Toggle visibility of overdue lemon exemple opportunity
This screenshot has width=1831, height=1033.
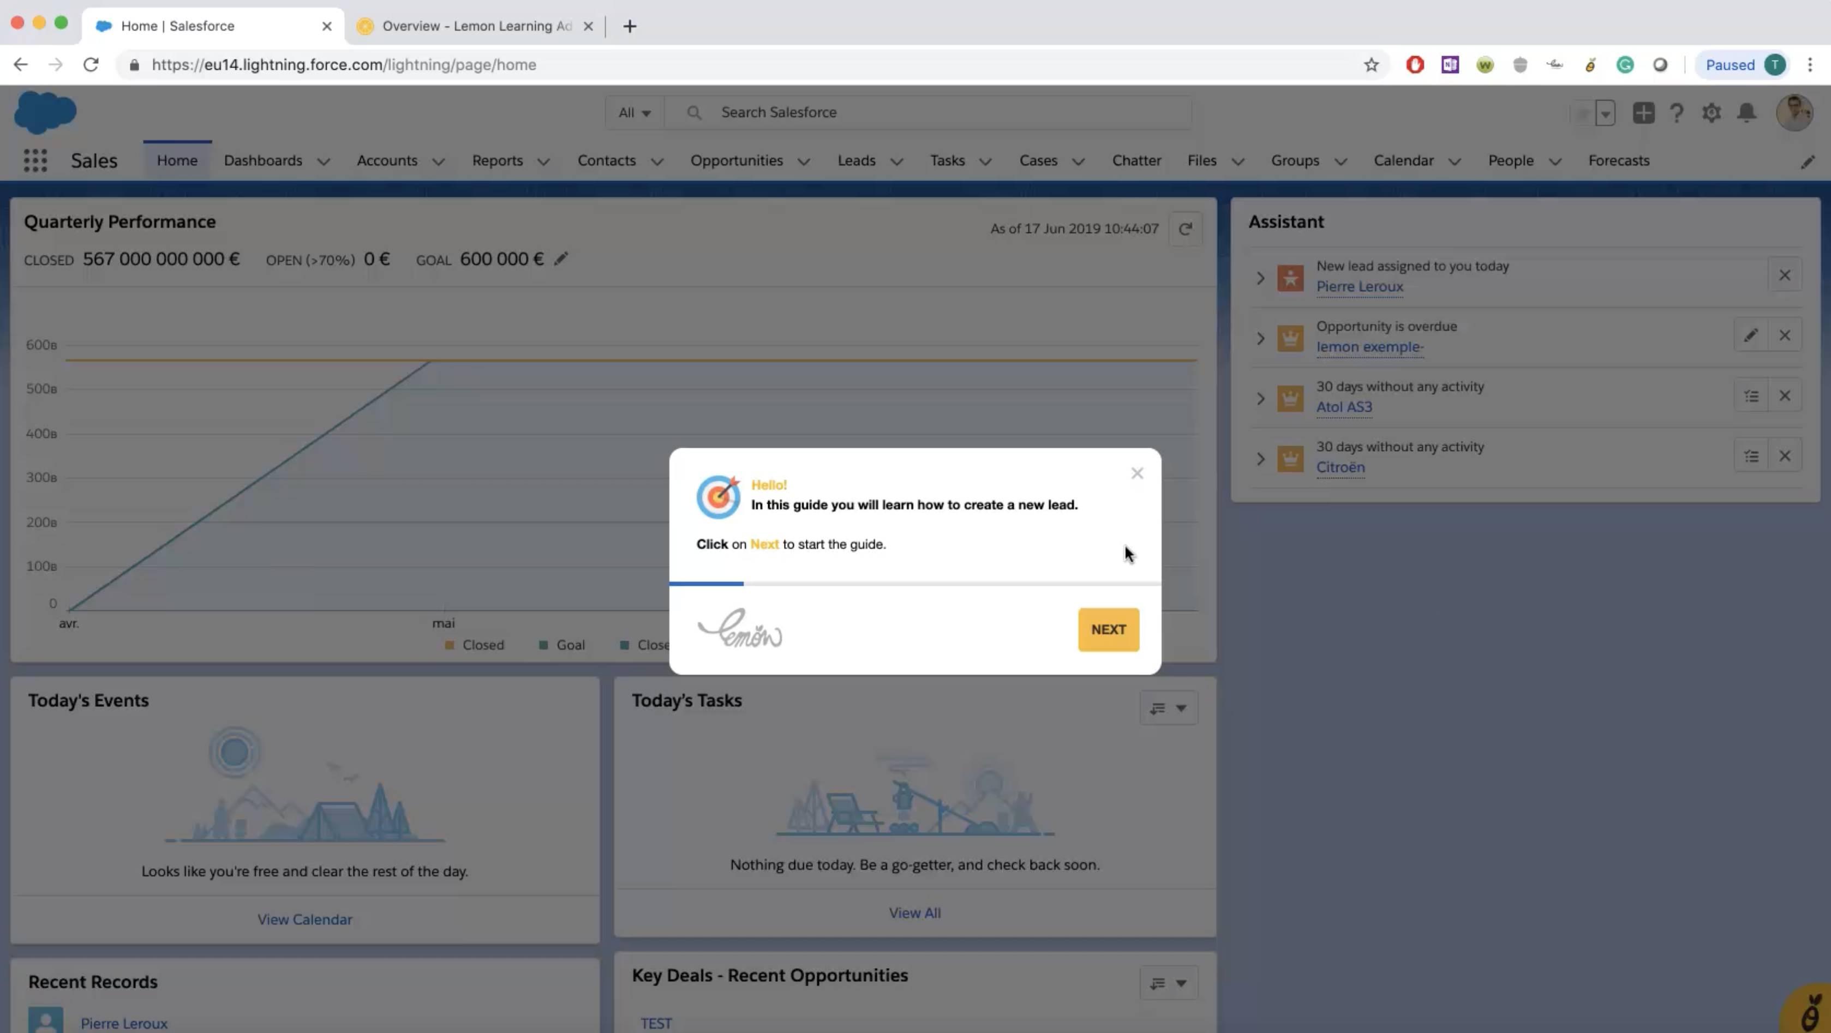point(1259,335)
